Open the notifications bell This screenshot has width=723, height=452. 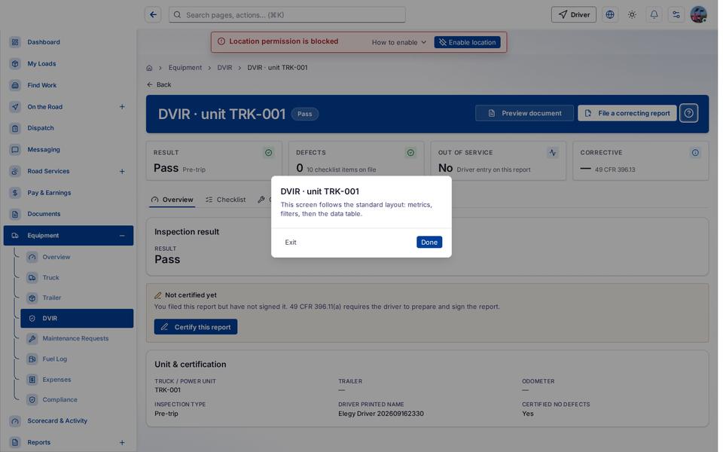pos(654,15)
